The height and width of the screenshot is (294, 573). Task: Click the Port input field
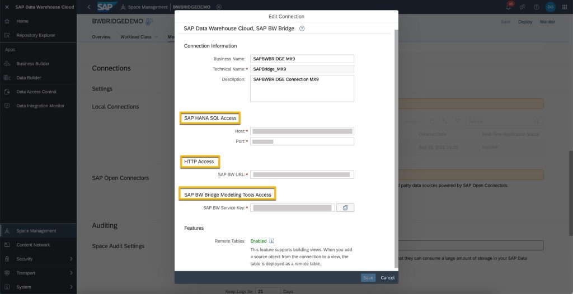pyautogui.click(x=302, y=141)
